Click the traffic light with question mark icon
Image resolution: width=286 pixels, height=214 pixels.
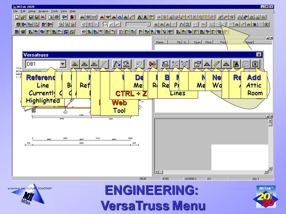44,24
